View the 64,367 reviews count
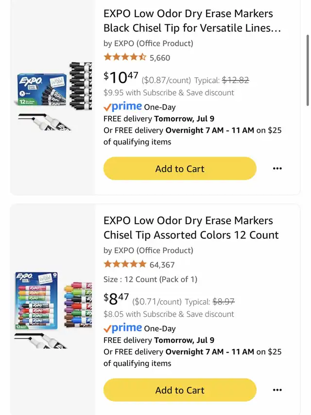The image size is (311, 415). [162, 265]
